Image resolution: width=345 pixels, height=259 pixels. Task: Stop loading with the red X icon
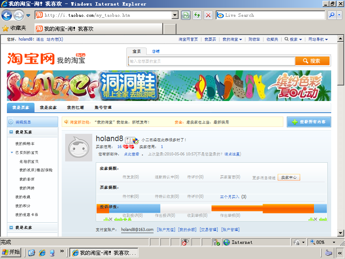208,15
